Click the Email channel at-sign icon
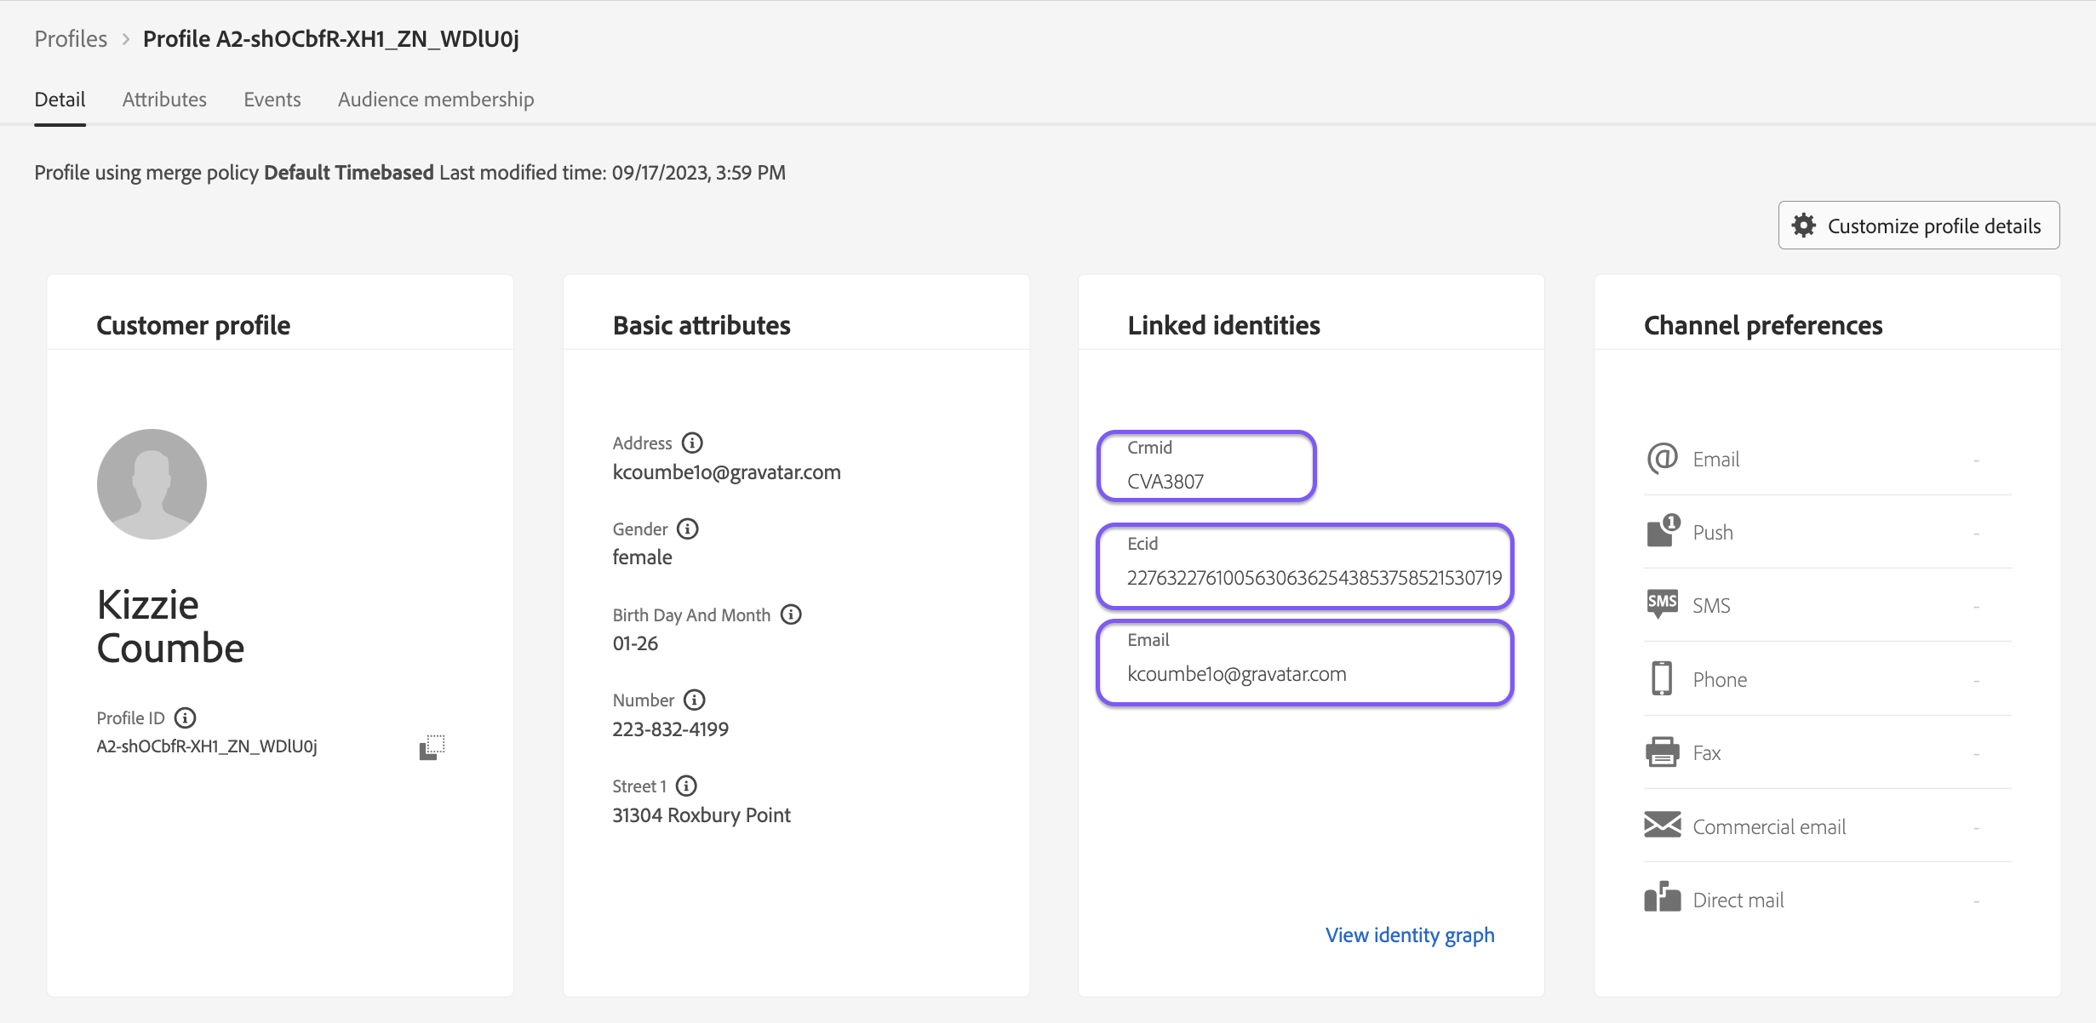This screenshot has height=1023, width=2096. (1662, 459)
